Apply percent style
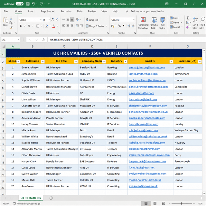 tap(119, 26)
